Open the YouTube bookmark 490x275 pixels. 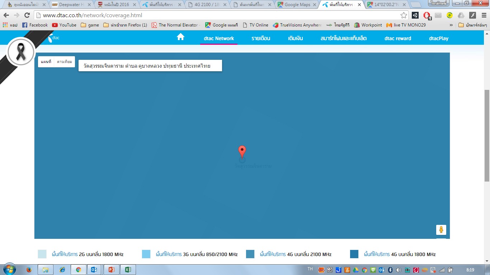click(x=64, y=25)
